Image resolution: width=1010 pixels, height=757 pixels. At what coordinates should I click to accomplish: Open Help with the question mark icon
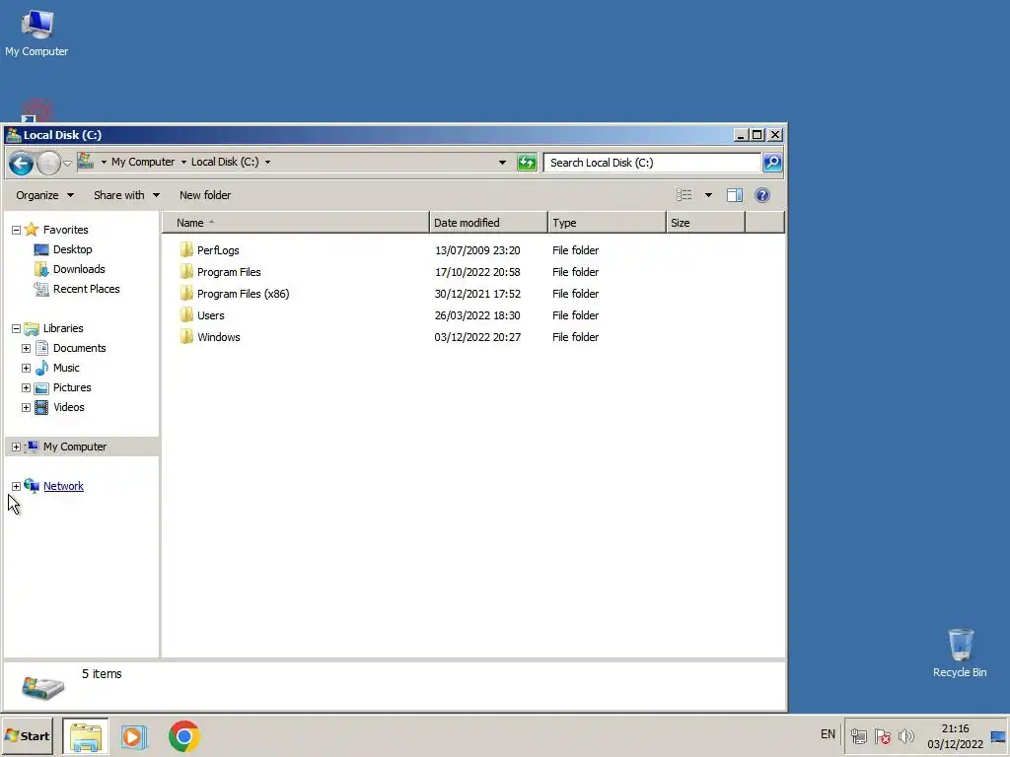click(762, 195)
